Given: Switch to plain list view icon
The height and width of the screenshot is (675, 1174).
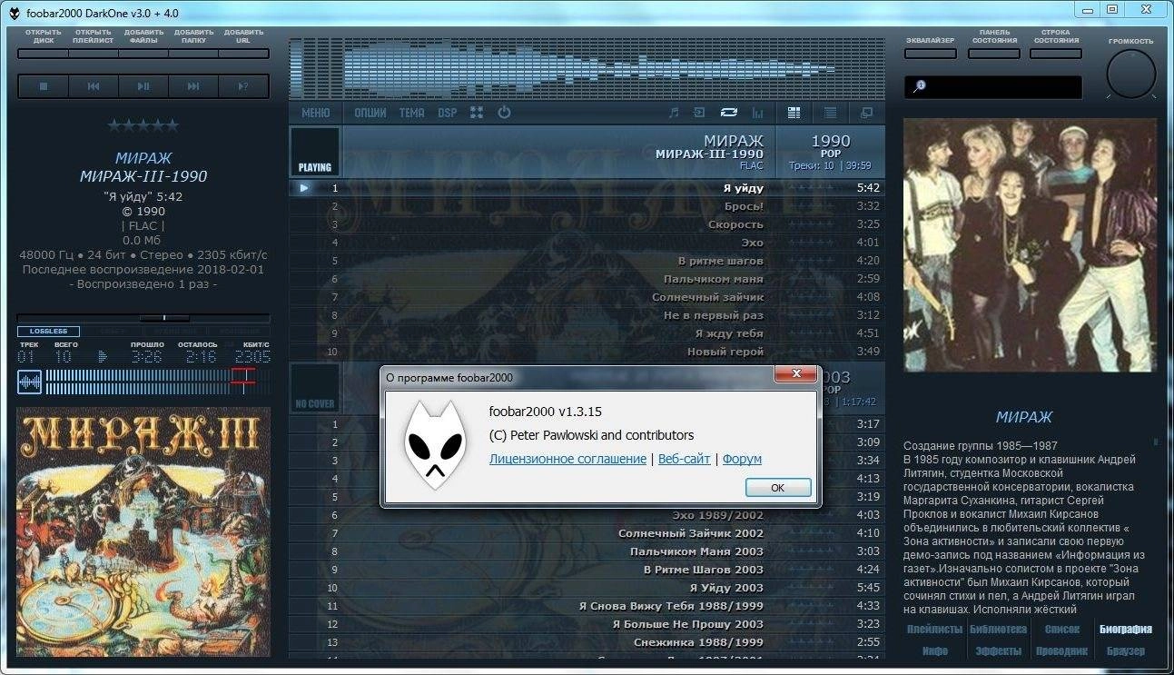Looking at the screenshot, I should point(830,113).
